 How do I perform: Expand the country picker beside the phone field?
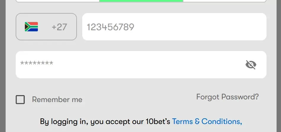(x=46, y=27)
